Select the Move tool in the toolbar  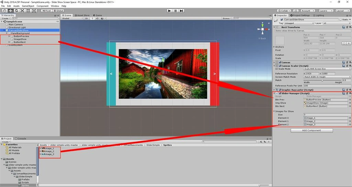point(11,11)
